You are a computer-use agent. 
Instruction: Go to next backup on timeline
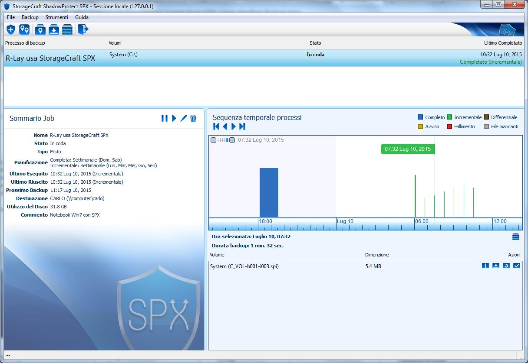pos(234,126)
